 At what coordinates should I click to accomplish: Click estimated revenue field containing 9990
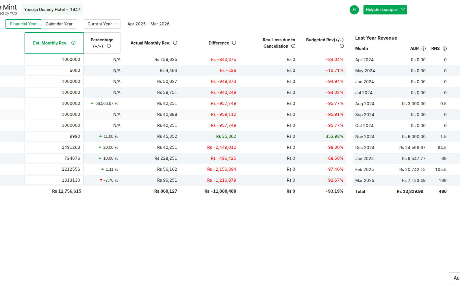[x=54, y=136]
